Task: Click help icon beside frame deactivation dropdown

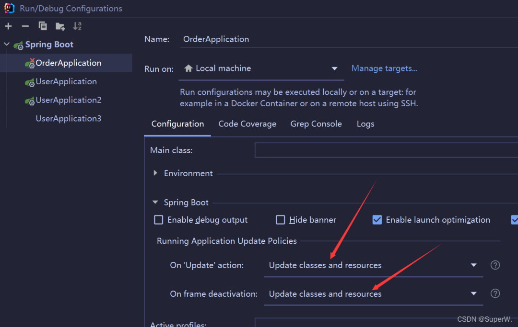Action: click(x=495, y=293)
